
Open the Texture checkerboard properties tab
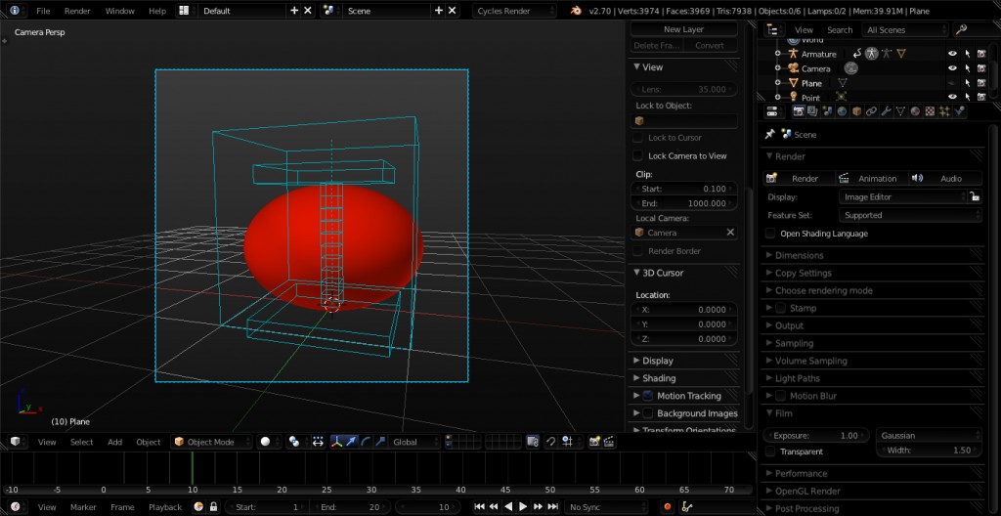coord(930,111)
